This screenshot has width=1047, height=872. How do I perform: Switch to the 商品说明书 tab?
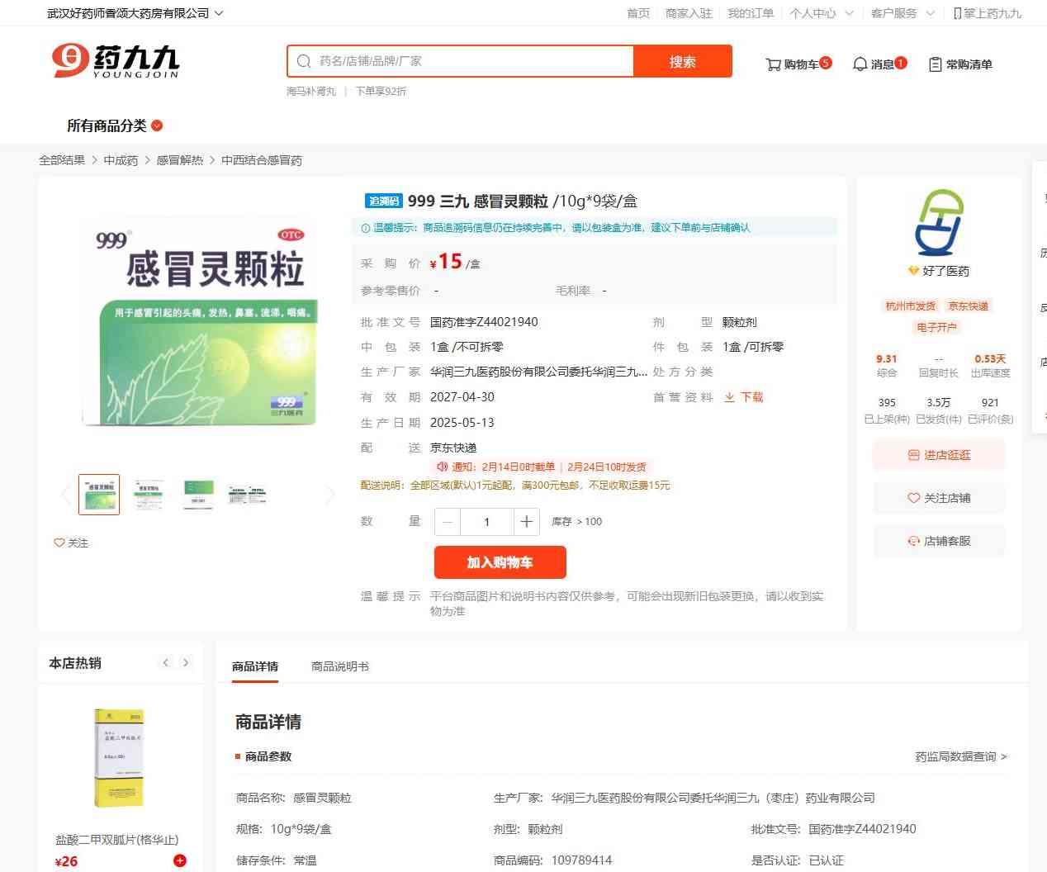point(339,666)
